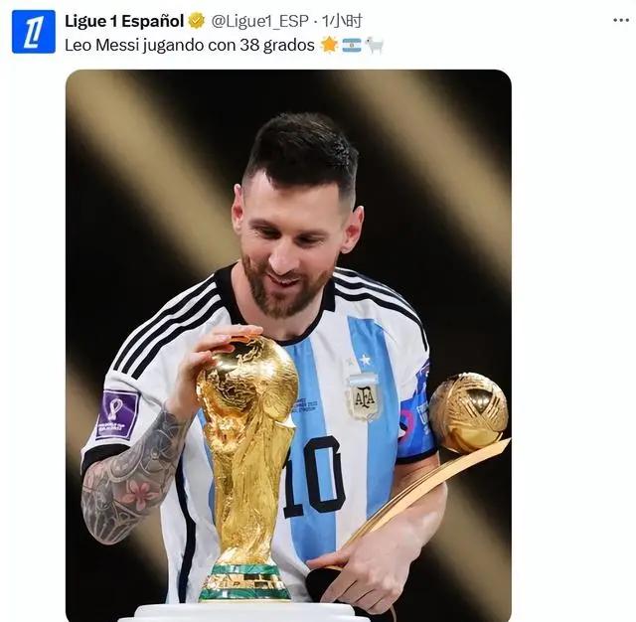Visit the @Ligue1_ESP handle link
The image size is (636, 622).
260,21
